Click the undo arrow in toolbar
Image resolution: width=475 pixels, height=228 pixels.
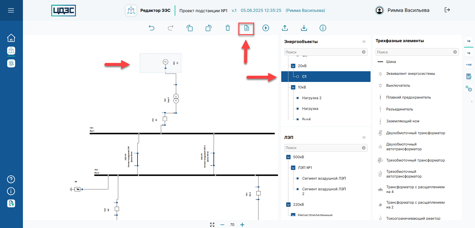click(x=151, y=28)
